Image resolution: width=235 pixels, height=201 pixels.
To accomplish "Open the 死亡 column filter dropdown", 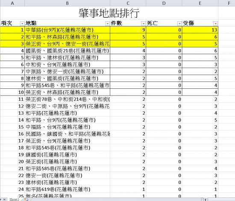I will coord(179,23).
